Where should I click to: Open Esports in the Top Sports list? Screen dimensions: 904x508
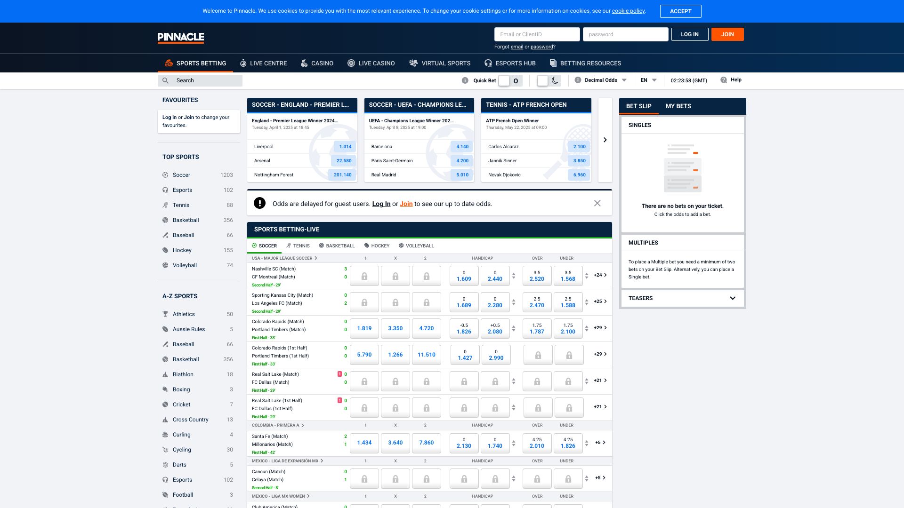(182, 190)
